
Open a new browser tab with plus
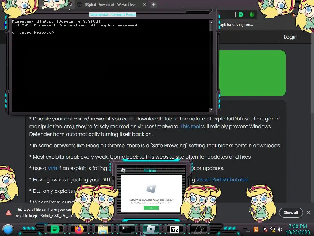point(154,5)
